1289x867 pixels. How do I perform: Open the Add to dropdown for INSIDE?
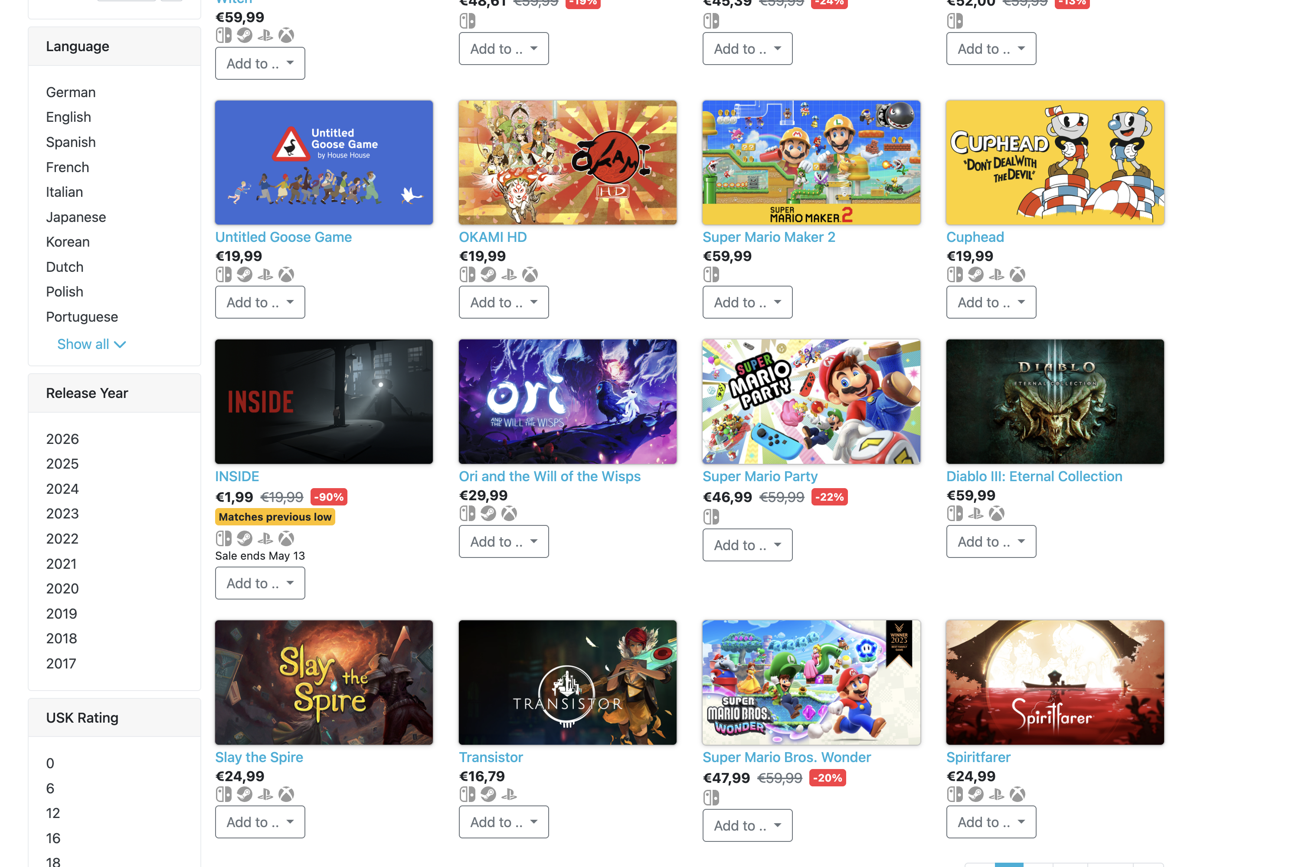[x=260, y=583]
